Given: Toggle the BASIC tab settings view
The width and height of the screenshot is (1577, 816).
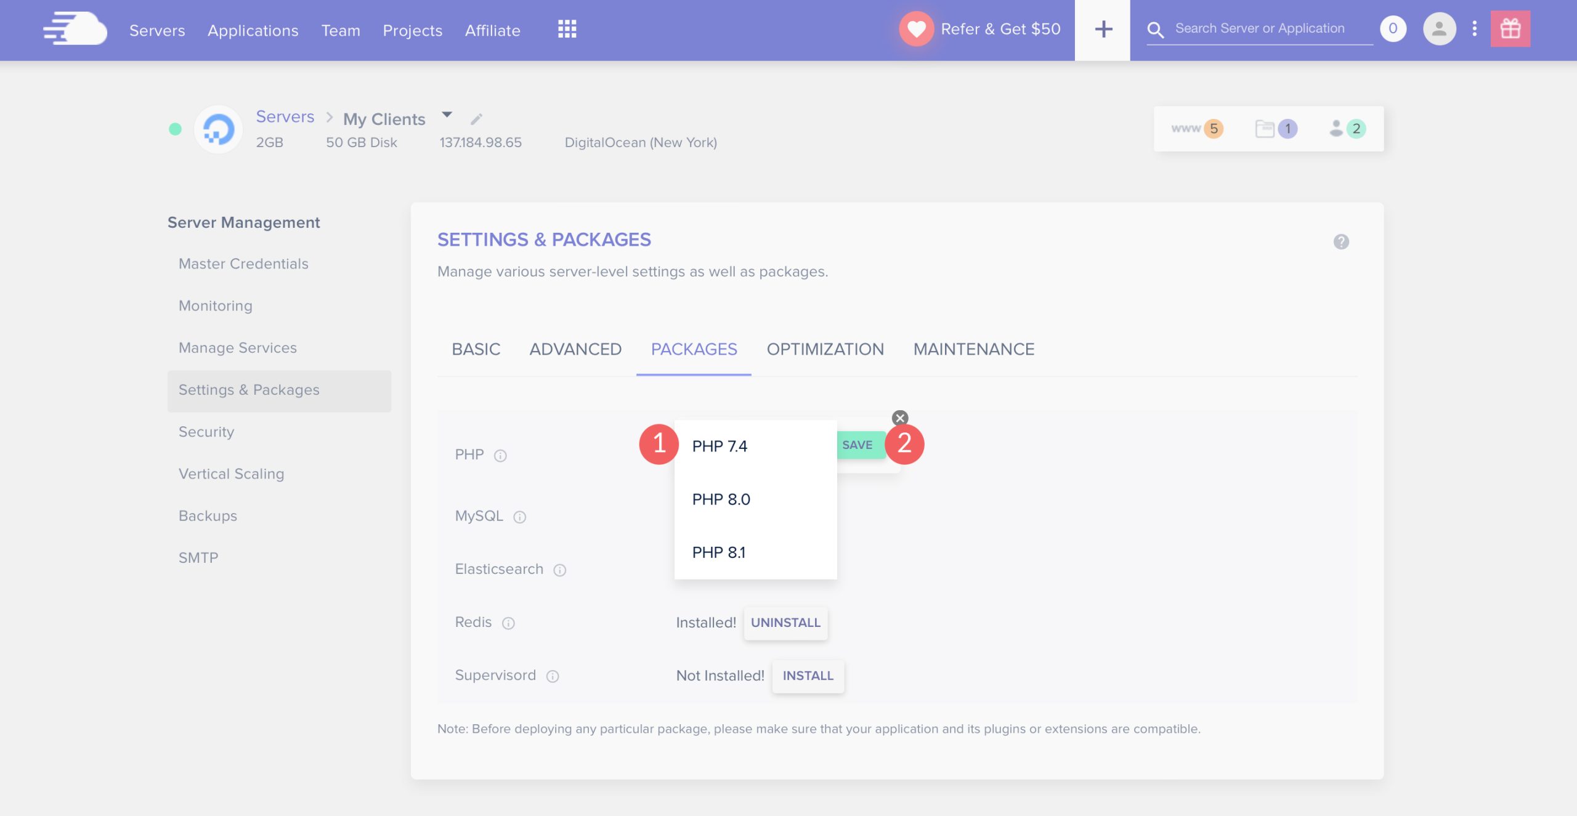Looking at the screenshot, I should 477,349.
